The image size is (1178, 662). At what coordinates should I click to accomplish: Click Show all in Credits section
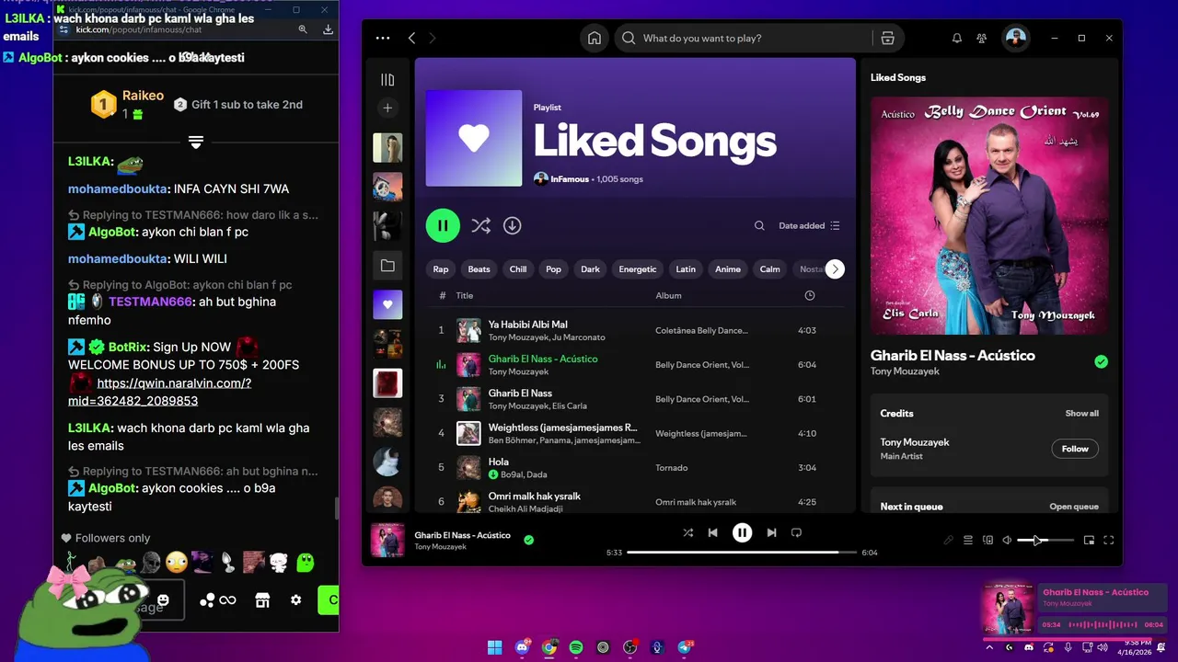tap(1082, 414)
